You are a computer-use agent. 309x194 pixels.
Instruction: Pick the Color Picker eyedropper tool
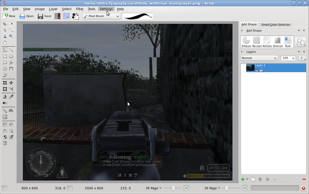point(11,97)
